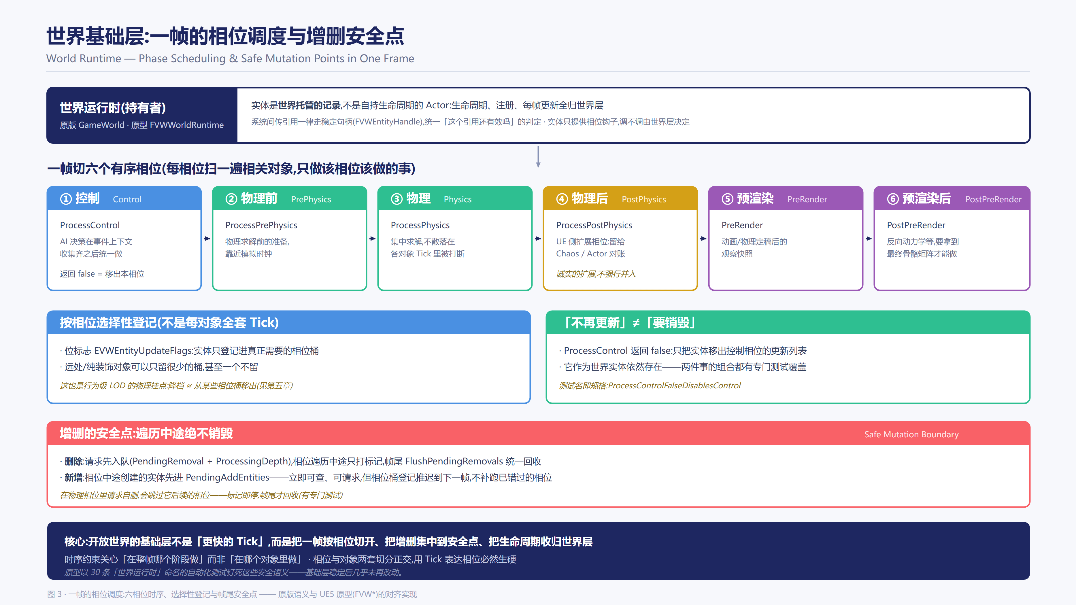
Task: Click the heading 按相位选择性登记
Action: tap(169, 322)
